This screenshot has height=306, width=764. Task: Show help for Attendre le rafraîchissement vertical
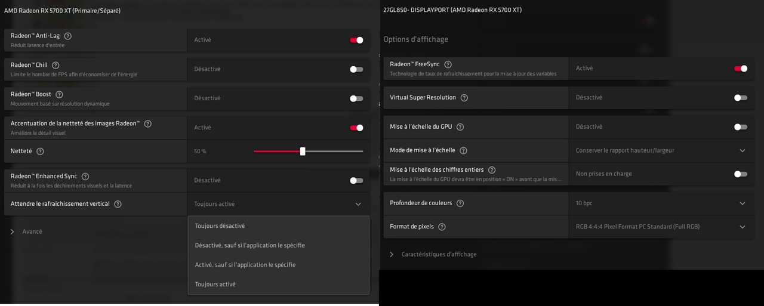[x=118, y=204]
